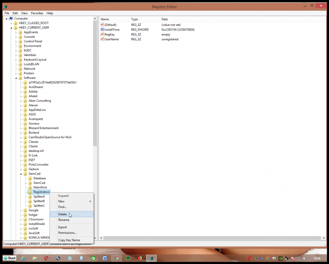329x264 pixels.
Task: Click the values pane scroll-right arrow
Action: pyautogui.click(x=324, y=238)
